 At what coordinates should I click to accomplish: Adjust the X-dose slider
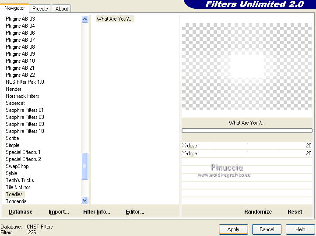pyautogui.click(x=247, y=146)
